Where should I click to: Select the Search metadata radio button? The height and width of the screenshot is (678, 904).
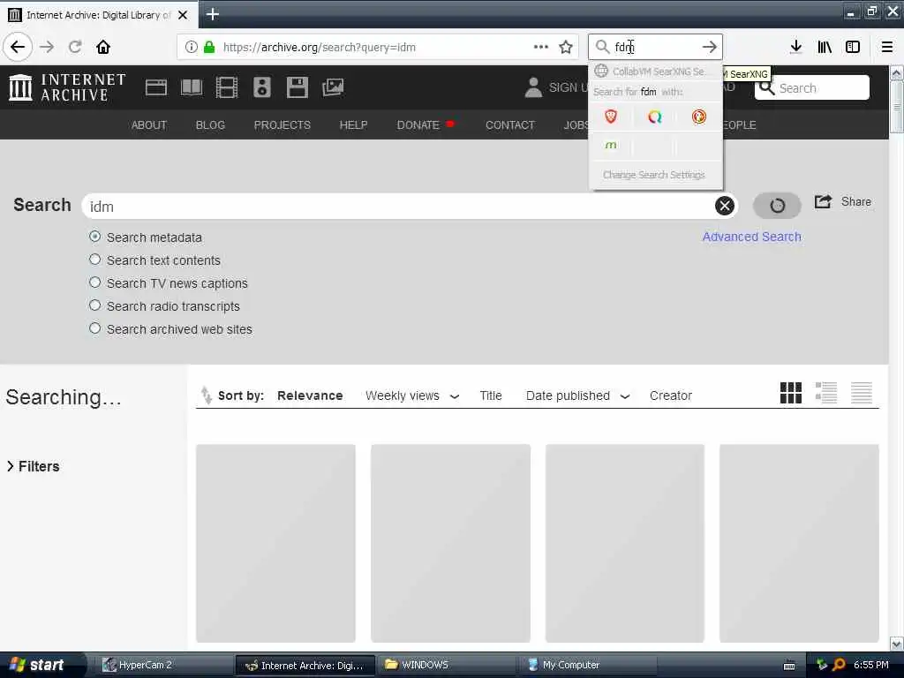coord(95,237)
